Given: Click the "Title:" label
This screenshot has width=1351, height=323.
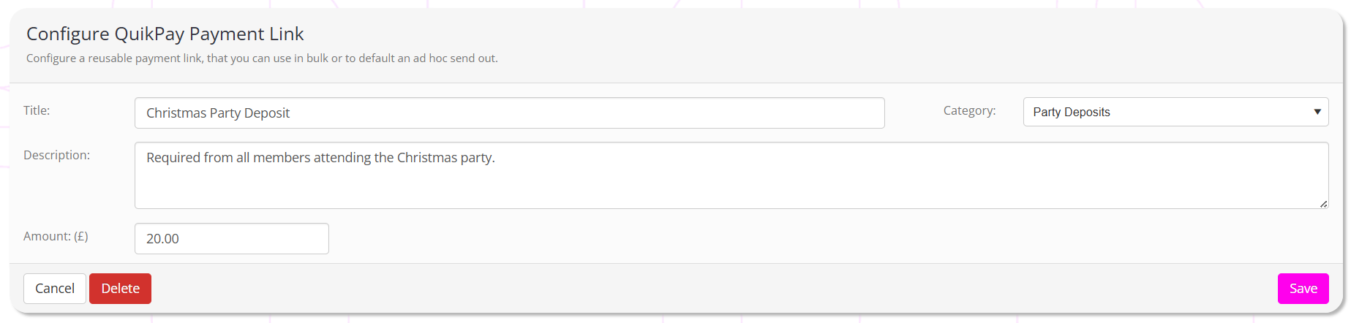Looking at the screenshot, I should (x=37, y=110).
